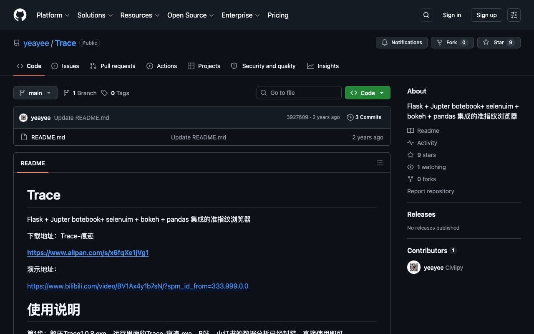Click the Notifications button
The image size is (534, 334).
[402, 43]
